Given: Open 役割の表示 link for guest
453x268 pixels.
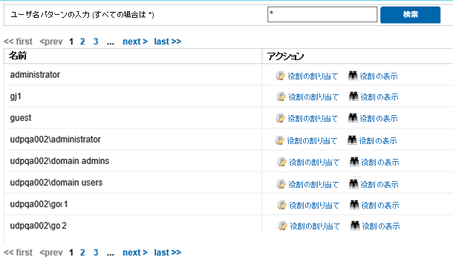Looking at the screenshot, I should click(x=379, y=118).
